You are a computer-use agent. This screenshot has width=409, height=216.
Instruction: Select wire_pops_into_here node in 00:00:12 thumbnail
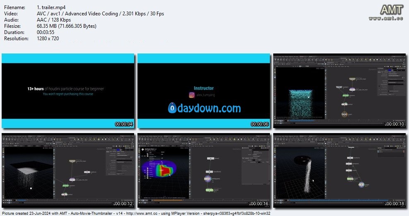(72, 180)
